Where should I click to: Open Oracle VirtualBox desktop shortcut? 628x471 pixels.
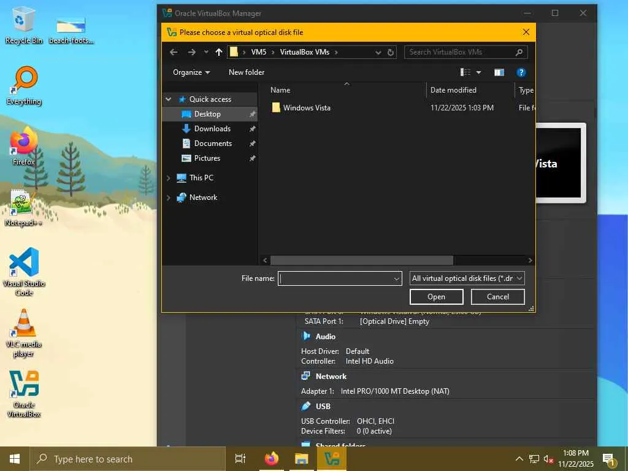[24, 394]
